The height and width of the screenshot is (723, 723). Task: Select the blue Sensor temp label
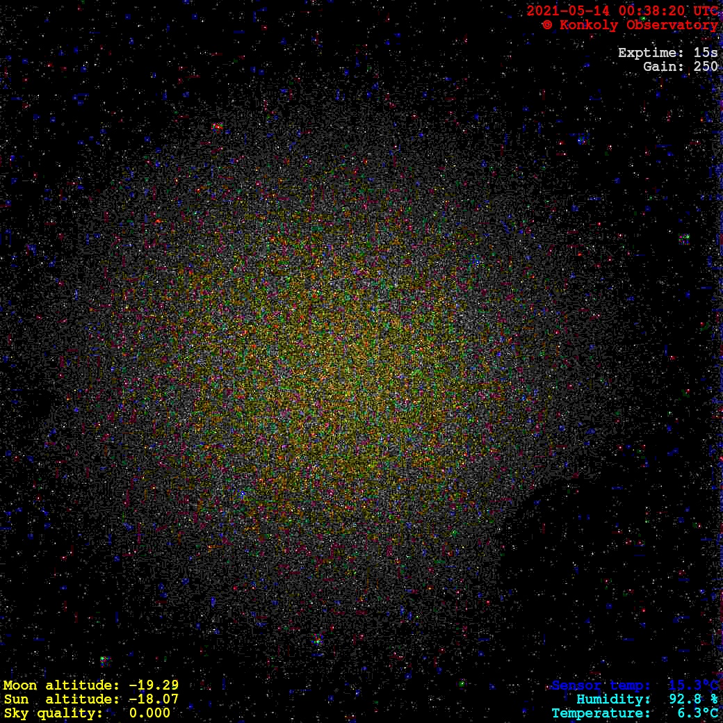click(601, 685)
